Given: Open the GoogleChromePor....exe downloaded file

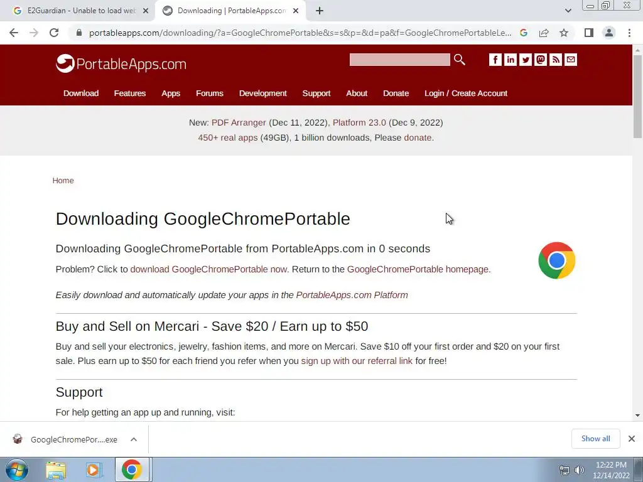Looking at the screenshot, I should tap(74, 439).
